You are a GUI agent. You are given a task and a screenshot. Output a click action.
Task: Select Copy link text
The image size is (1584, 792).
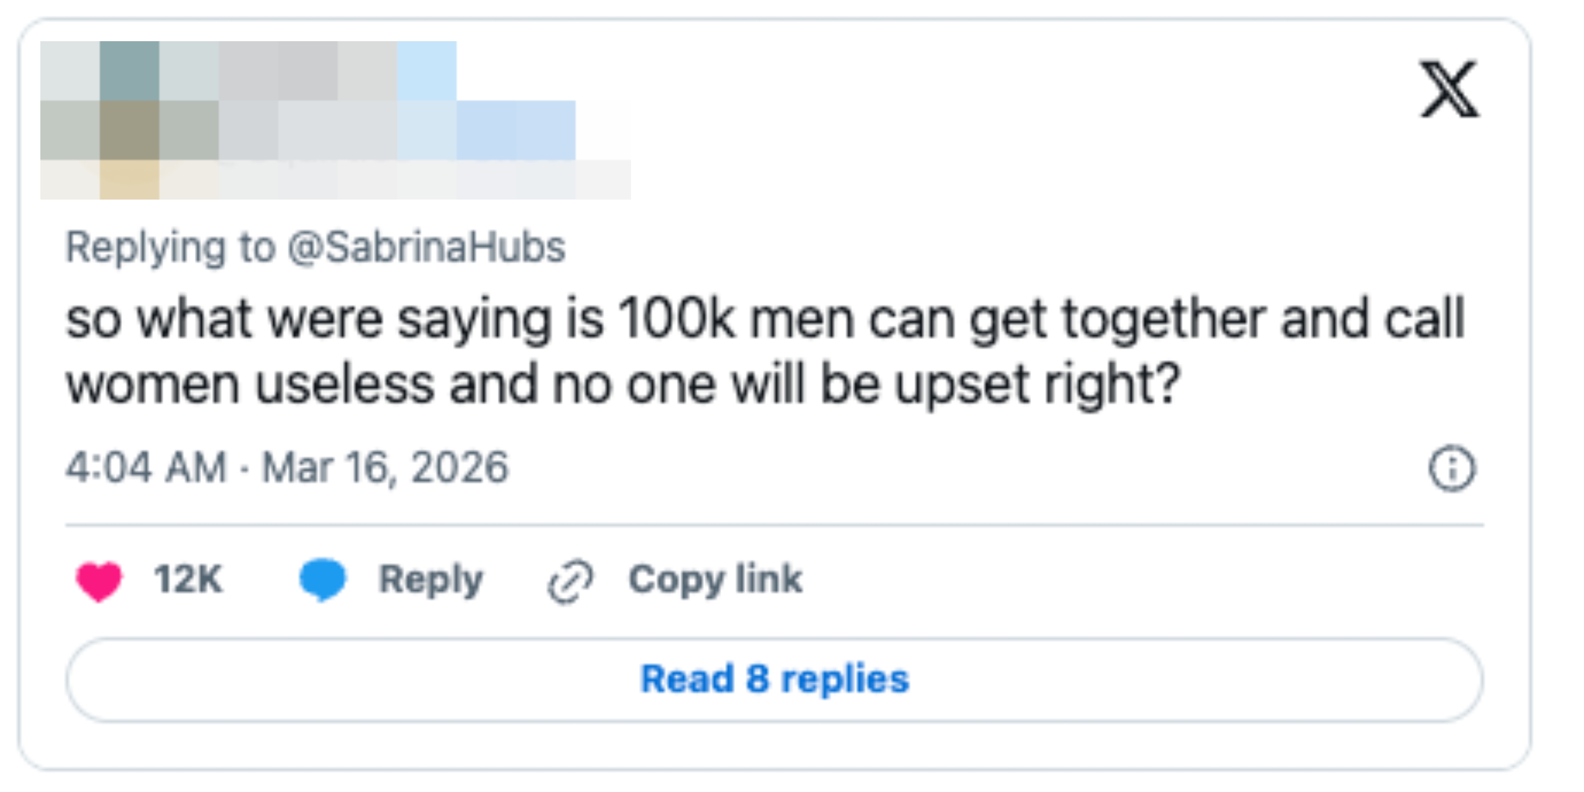pyautogui.click(x=715, y=579)
